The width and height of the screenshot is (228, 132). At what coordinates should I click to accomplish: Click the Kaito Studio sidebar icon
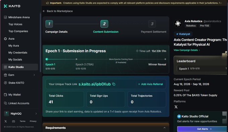coord(5,67)
